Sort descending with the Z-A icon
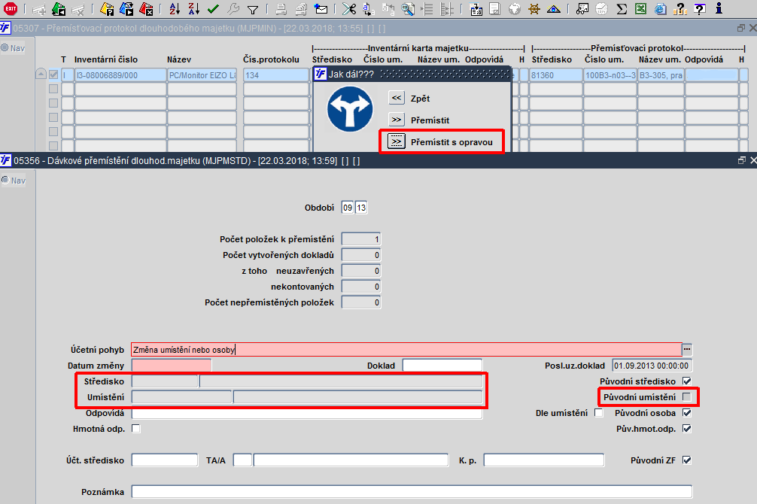This screenshot has width=757, height=504. pos(194,8)
